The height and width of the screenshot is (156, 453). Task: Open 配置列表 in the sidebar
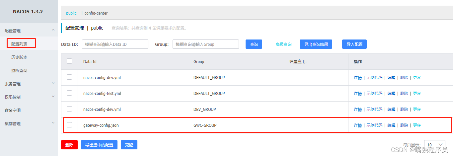coord(19,44)
